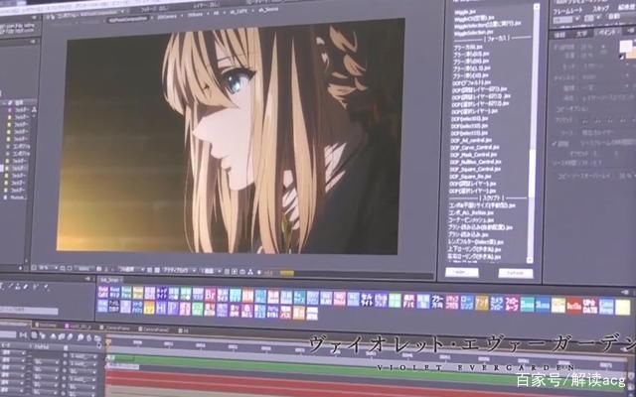Select DOF_Ad_control.jsx in the list

click(x=471, y=140)
